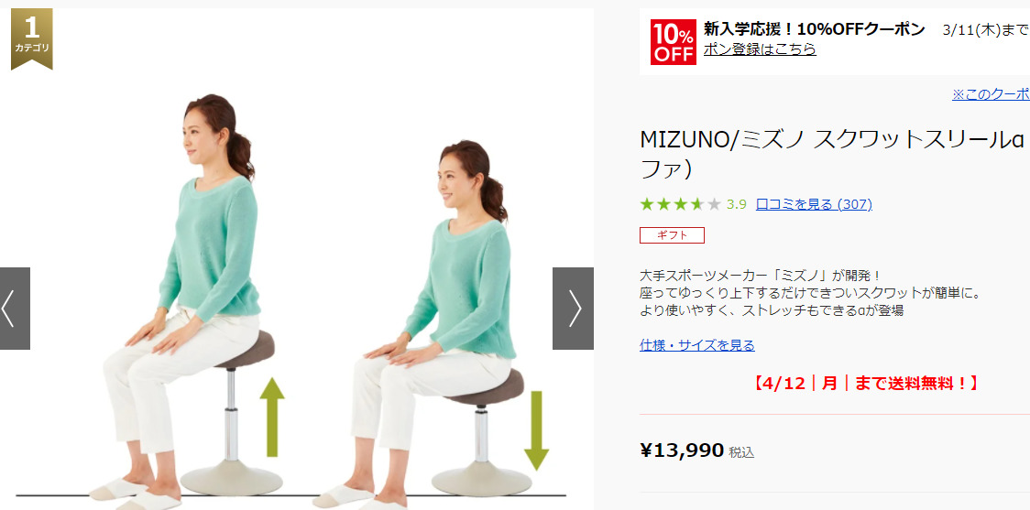Screen dimensions: 1030x510
Task: Select the red ギフト tag
Action: tap(672, 235)
